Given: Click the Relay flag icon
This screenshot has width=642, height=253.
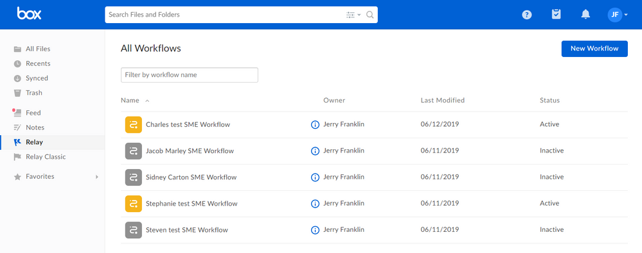Looking at the screenshot, I should click(17, 142).
